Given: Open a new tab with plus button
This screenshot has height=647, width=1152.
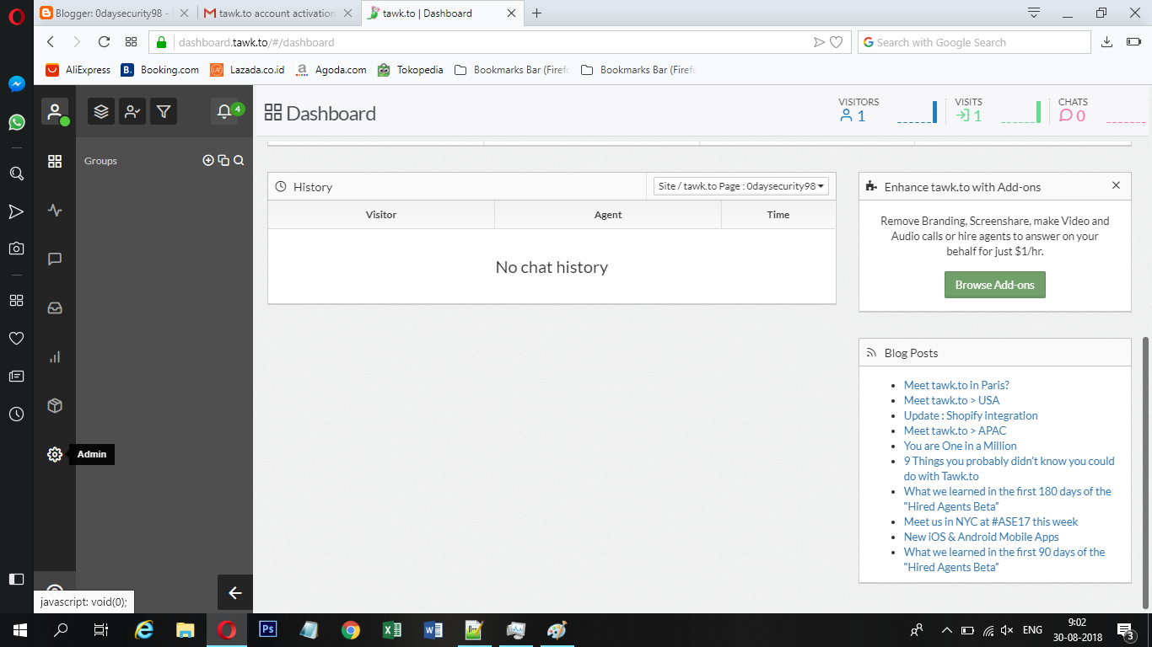Looking at the screenshot, I should coord(536,13).
